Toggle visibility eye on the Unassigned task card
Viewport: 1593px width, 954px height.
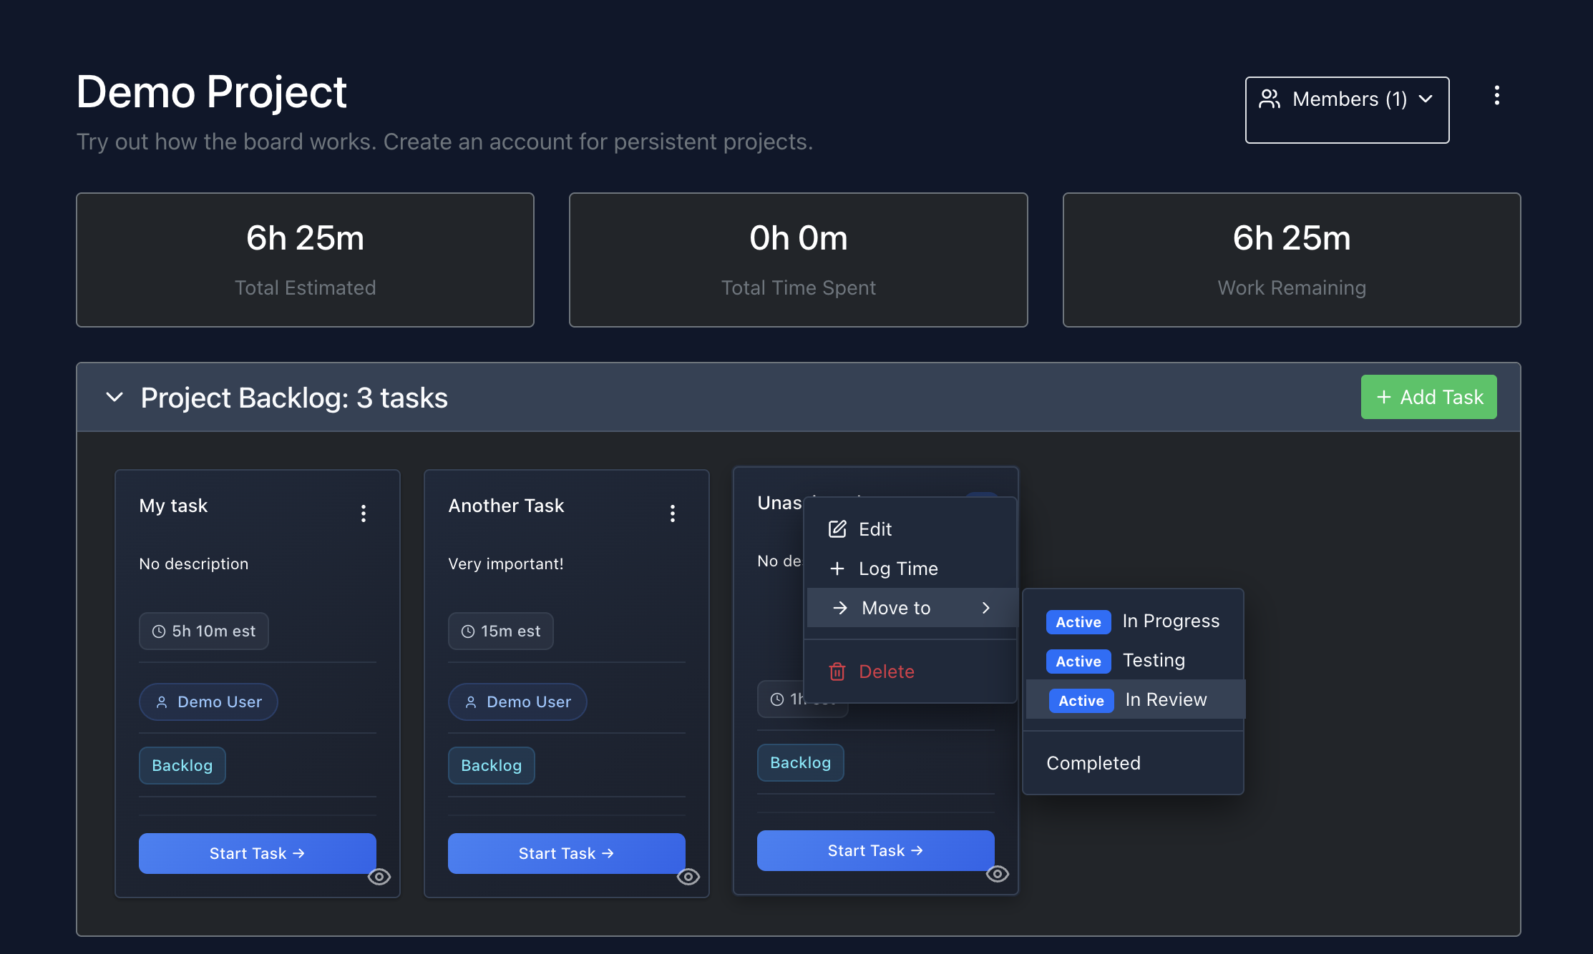[x=998, y=874]
